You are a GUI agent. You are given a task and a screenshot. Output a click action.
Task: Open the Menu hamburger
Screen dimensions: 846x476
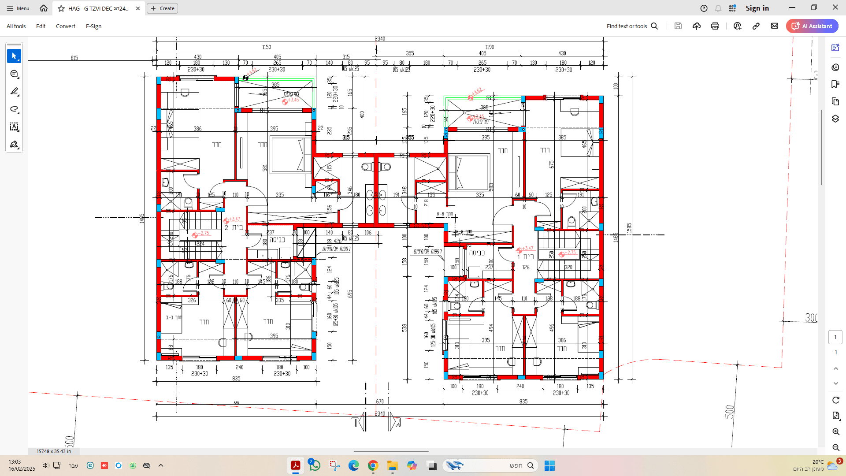click(x=18, y=8)
